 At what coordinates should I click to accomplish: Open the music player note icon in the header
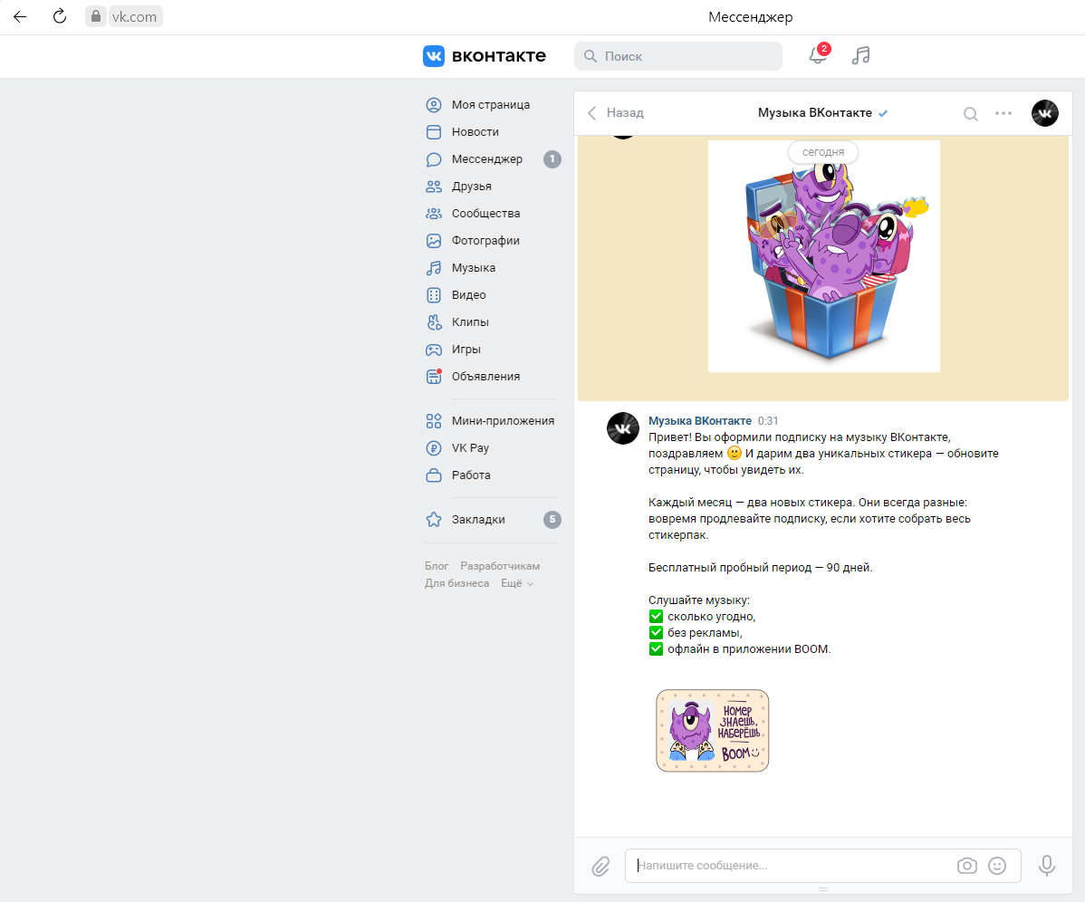860,55
